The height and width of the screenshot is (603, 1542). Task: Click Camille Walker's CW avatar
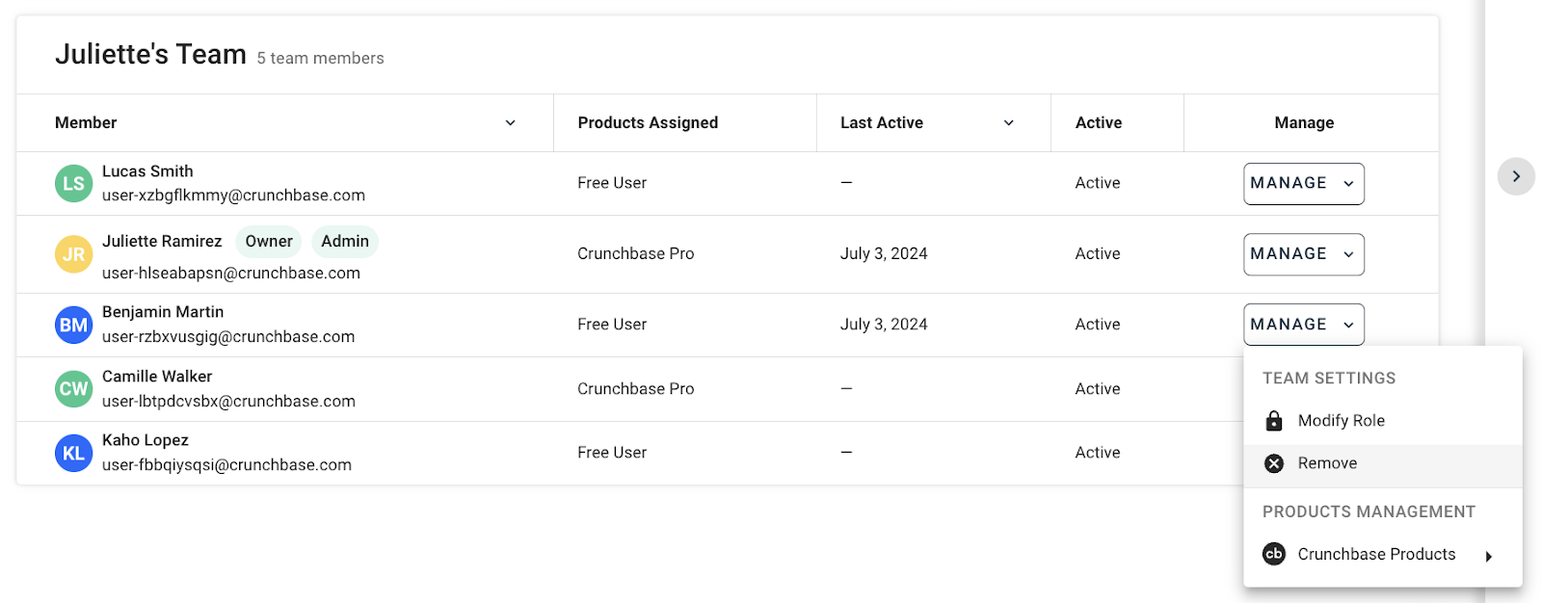click(x=73, y=389)
